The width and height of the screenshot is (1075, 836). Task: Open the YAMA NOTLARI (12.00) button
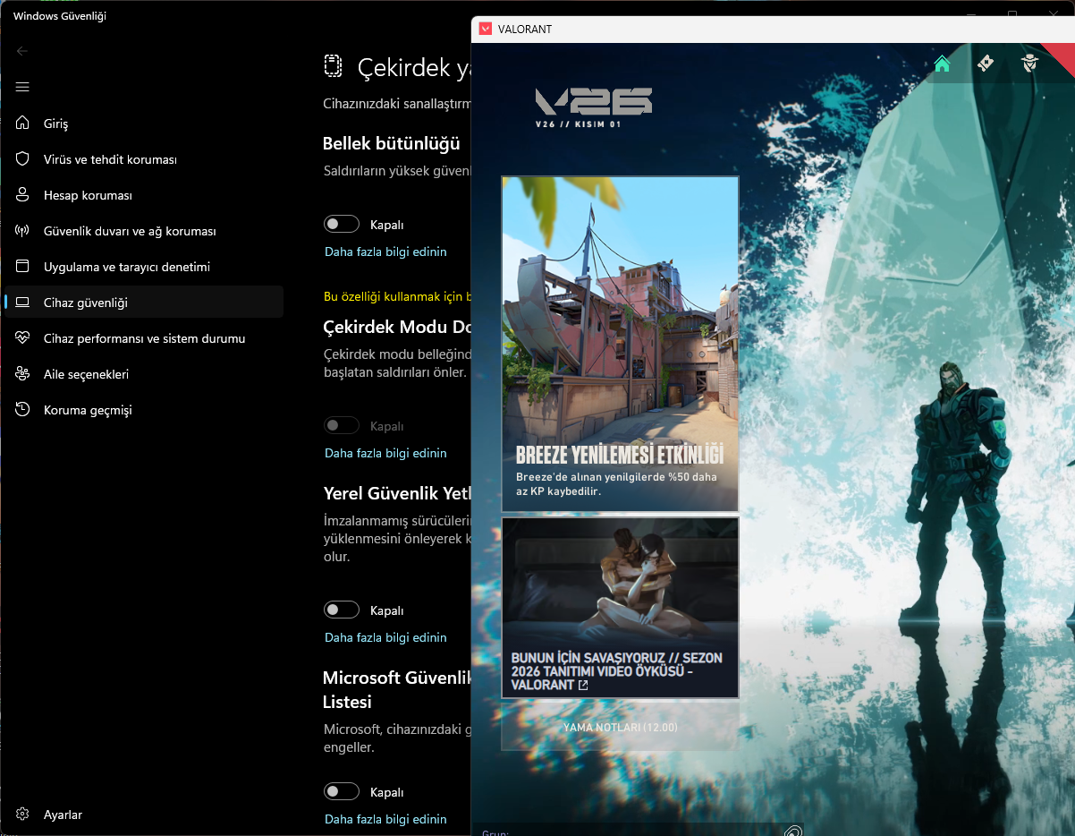621,728
